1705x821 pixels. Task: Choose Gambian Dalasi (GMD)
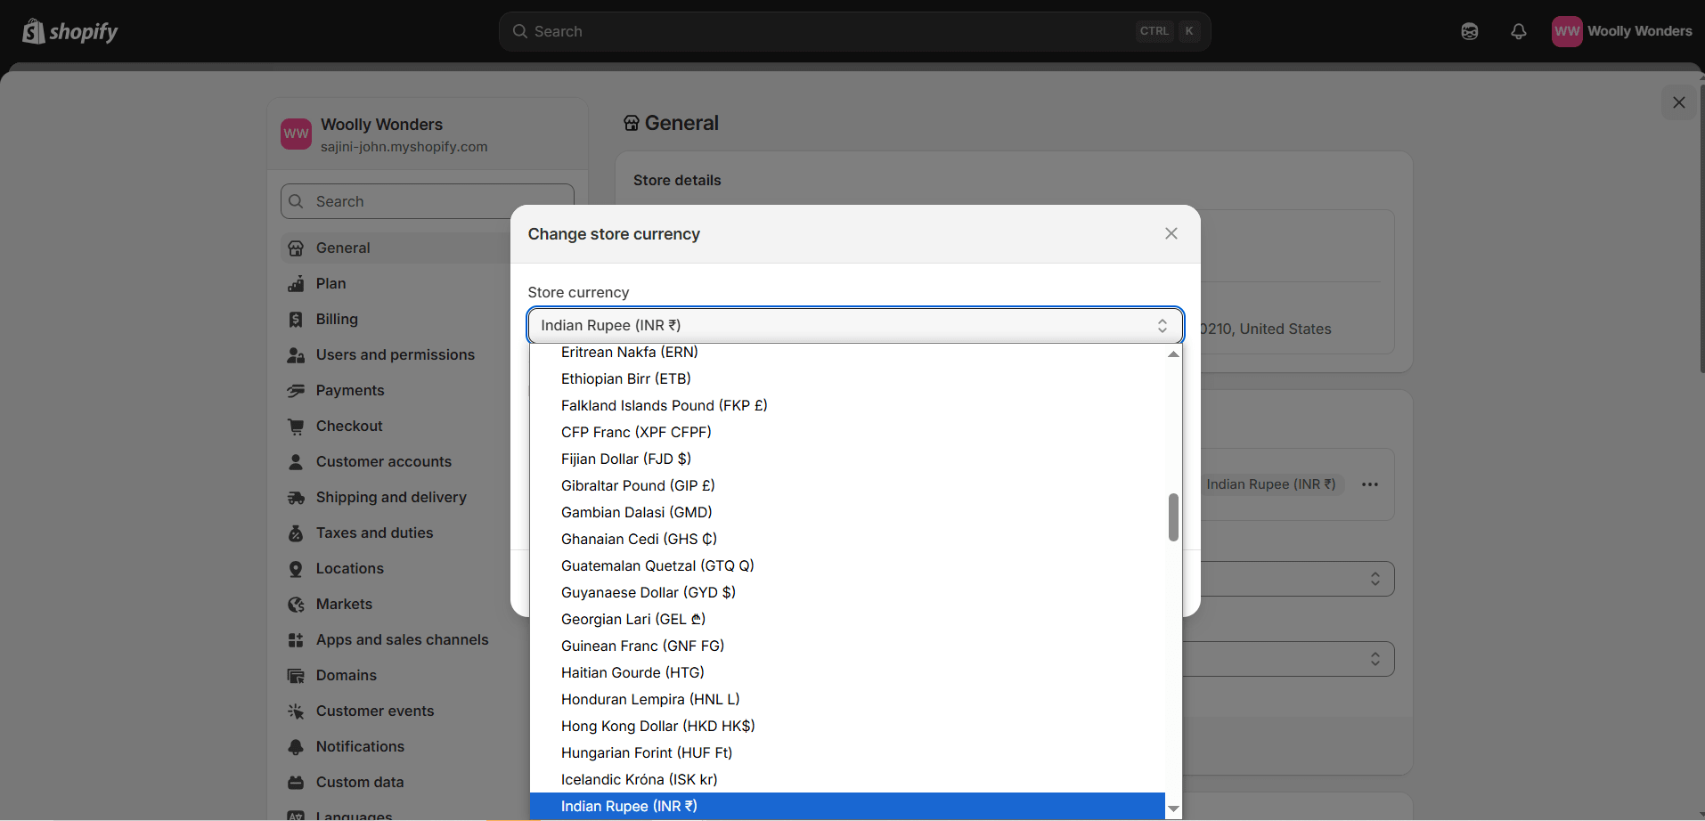(x=847, y=513)
